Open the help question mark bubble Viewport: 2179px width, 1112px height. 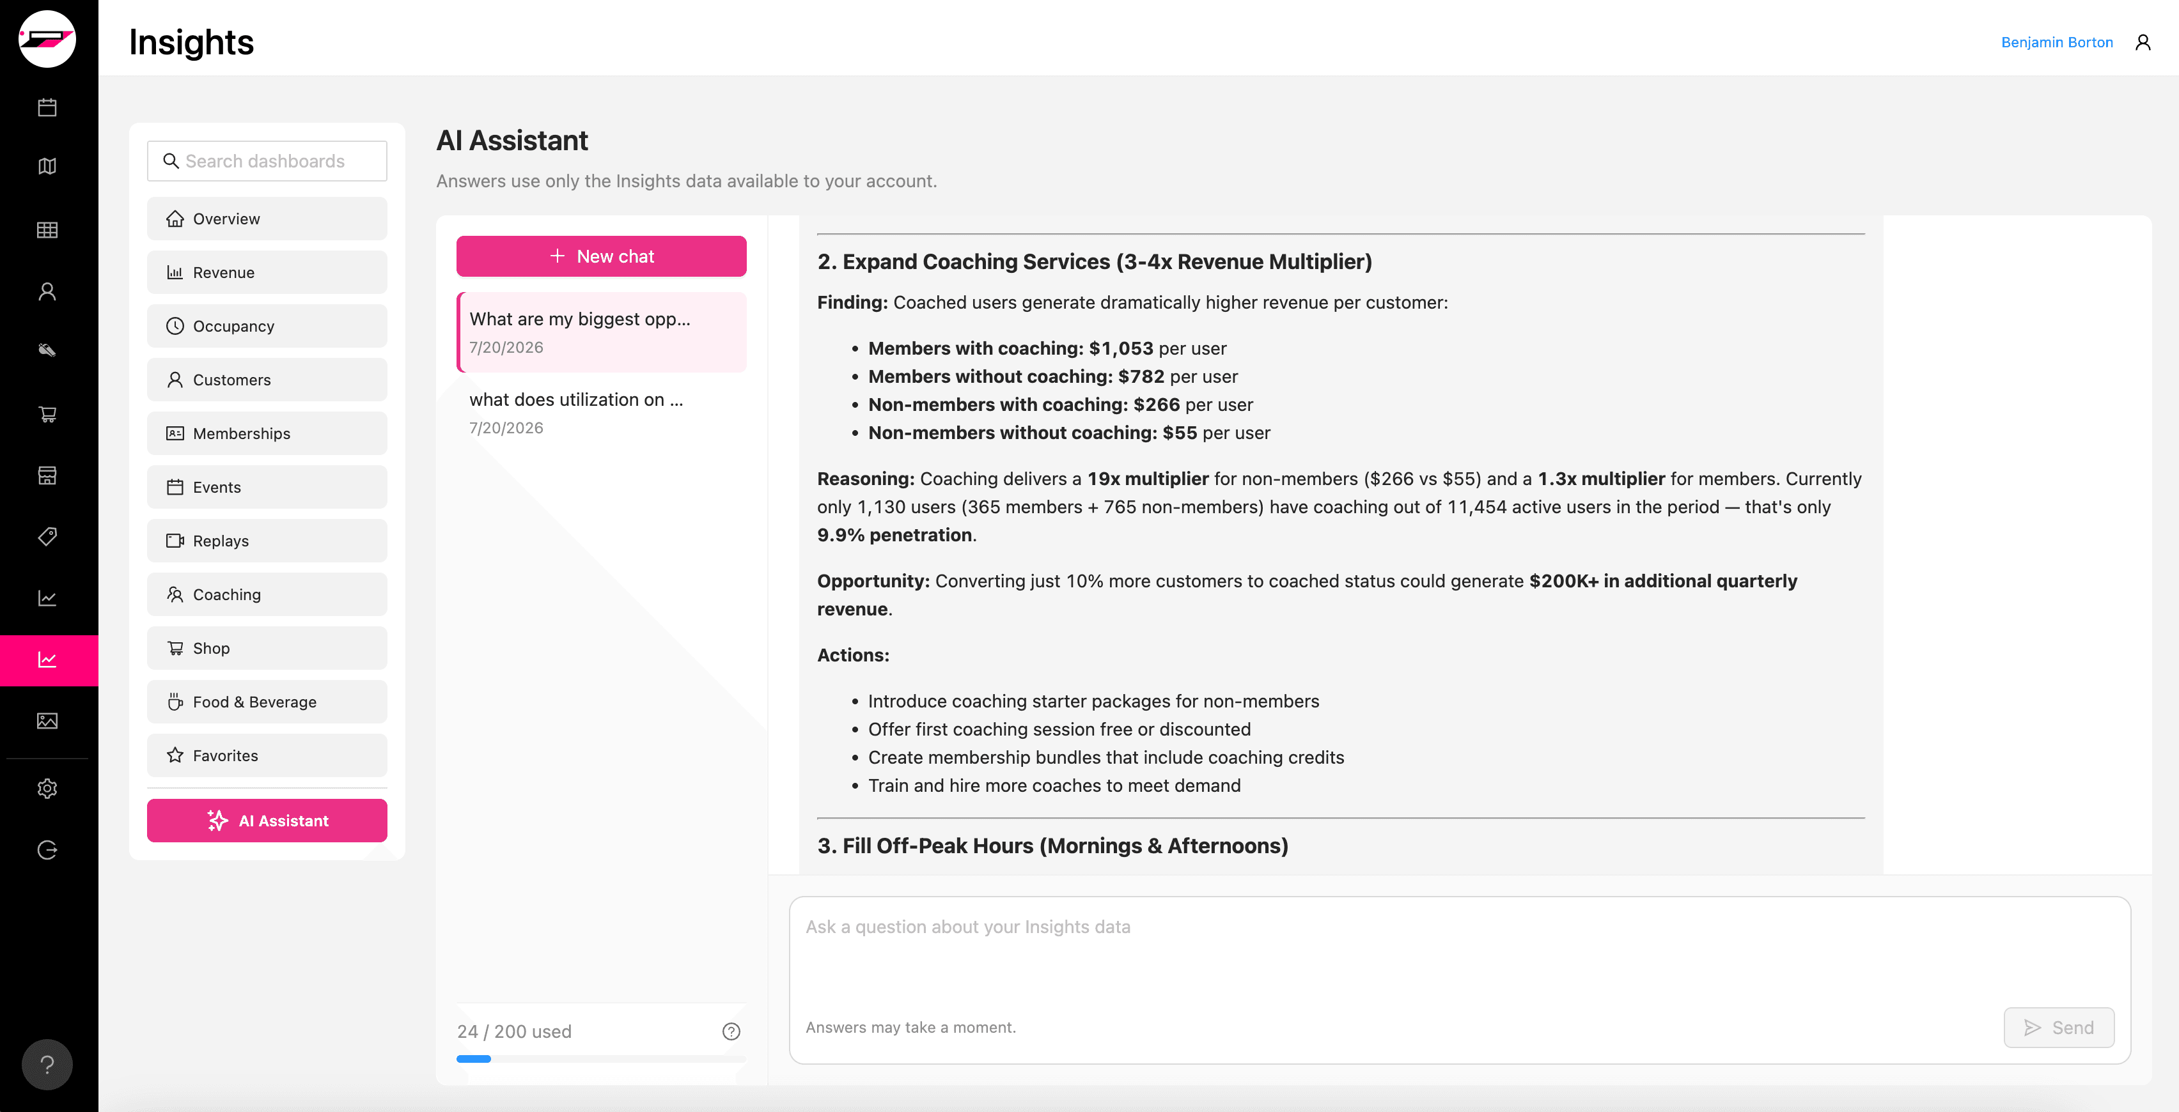pos(47,1065)
